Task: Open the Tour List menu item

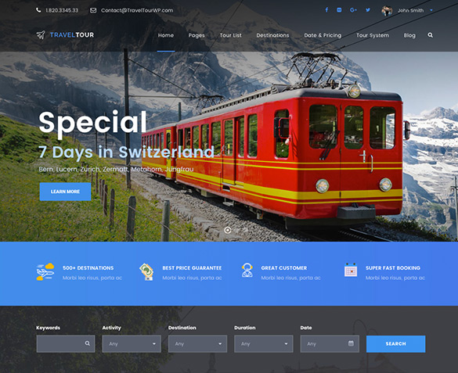Action: [x=231, y=35]
